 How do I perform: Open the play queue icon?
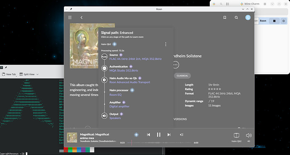pos(182,135)
